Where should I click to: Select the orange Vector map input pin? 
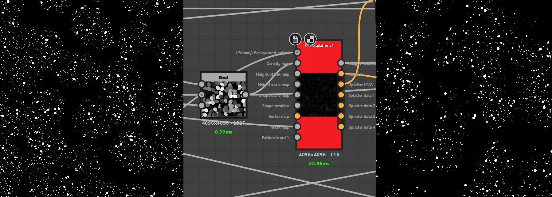coord(297,116)
